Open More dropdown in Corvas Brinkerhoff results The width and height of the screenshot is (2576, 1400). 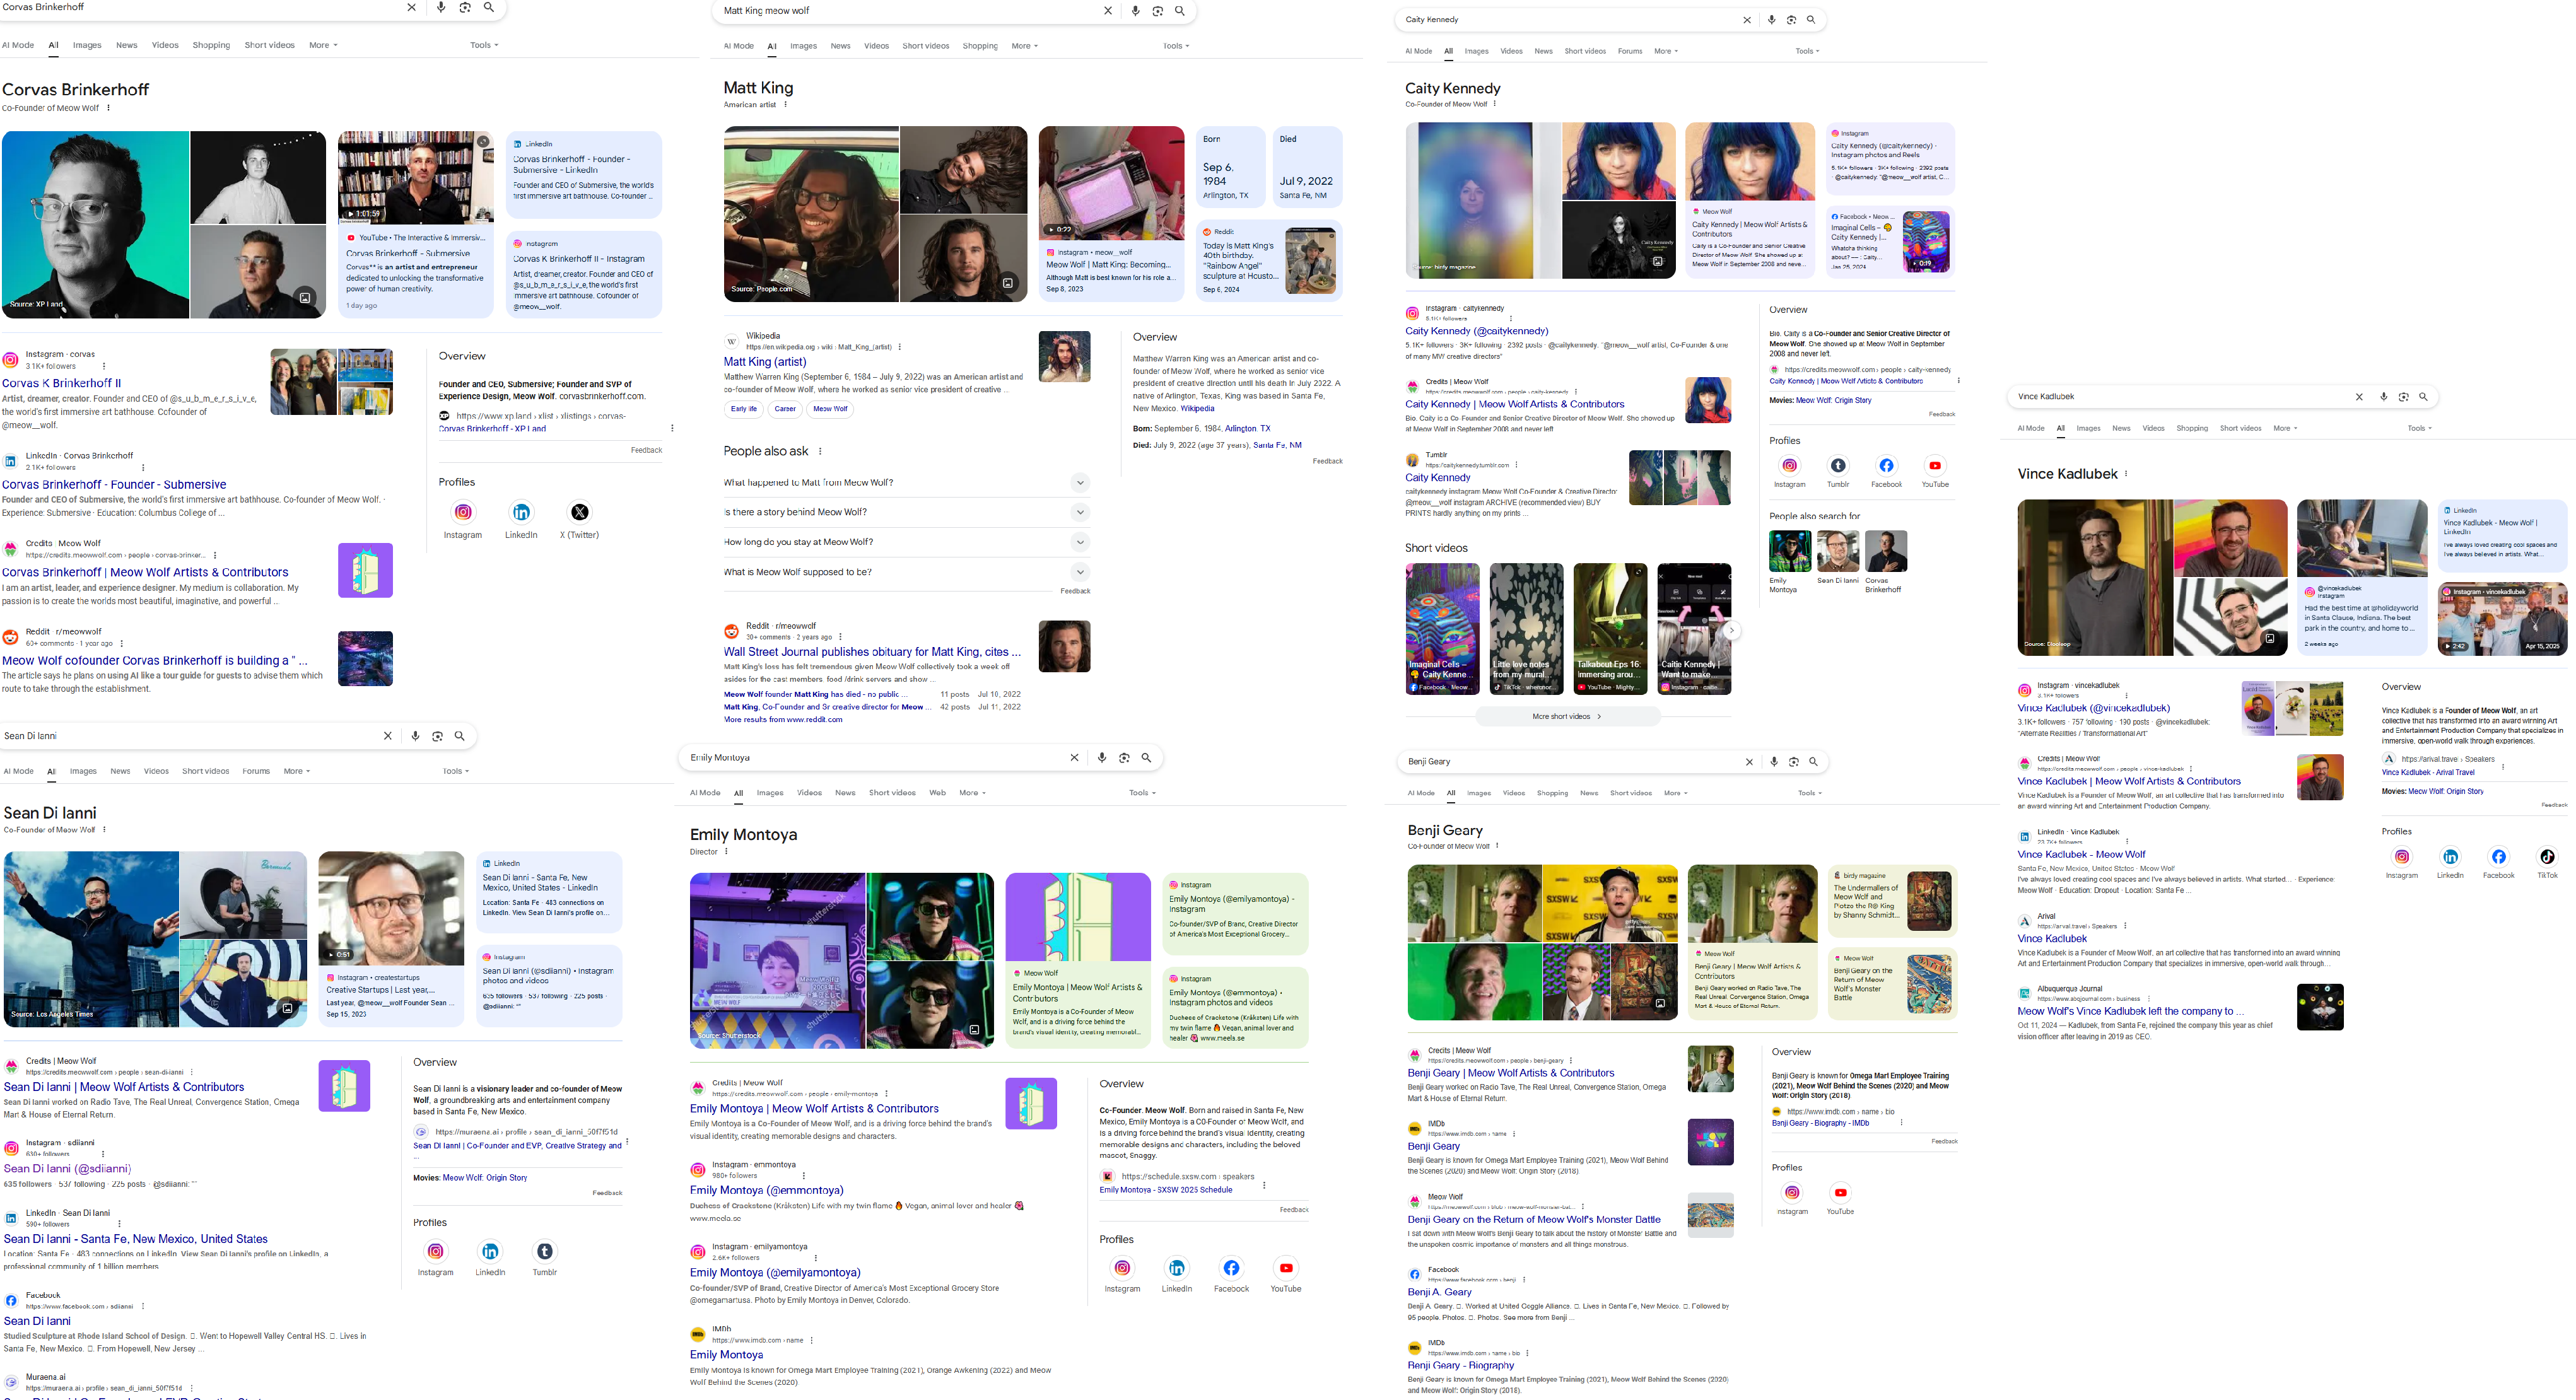pyautogui.click(x=323, y=45)
